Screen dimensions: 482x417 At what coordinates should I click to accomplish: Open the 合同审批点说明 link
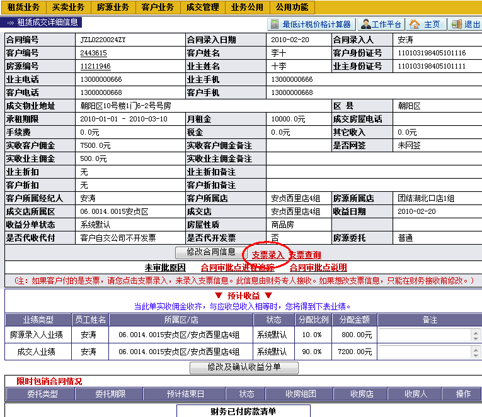pyautogui.click(x=318, y=267)
